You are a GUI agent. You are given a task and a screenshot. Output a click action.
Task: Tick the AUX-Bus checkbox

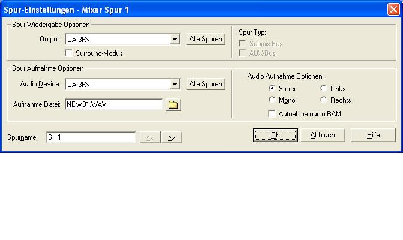(242, 53)
